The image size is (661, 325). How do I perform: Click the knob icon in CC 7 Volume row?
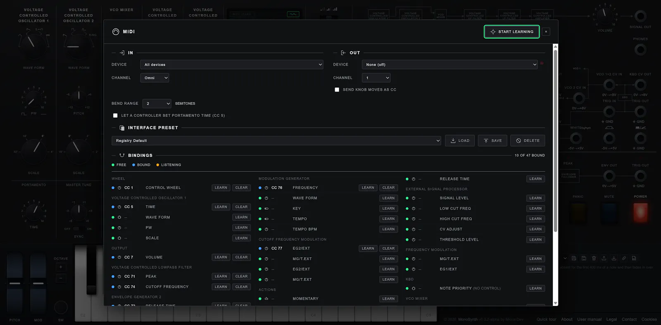pyautogui.click(x=119, y=257)
